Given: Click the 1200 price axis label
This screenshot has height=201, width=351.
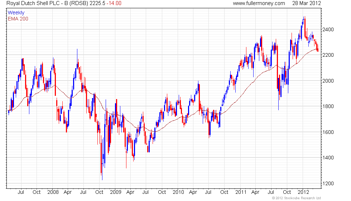Looking at the screenshot, I should pyautogui.click(x=328, y=183).
